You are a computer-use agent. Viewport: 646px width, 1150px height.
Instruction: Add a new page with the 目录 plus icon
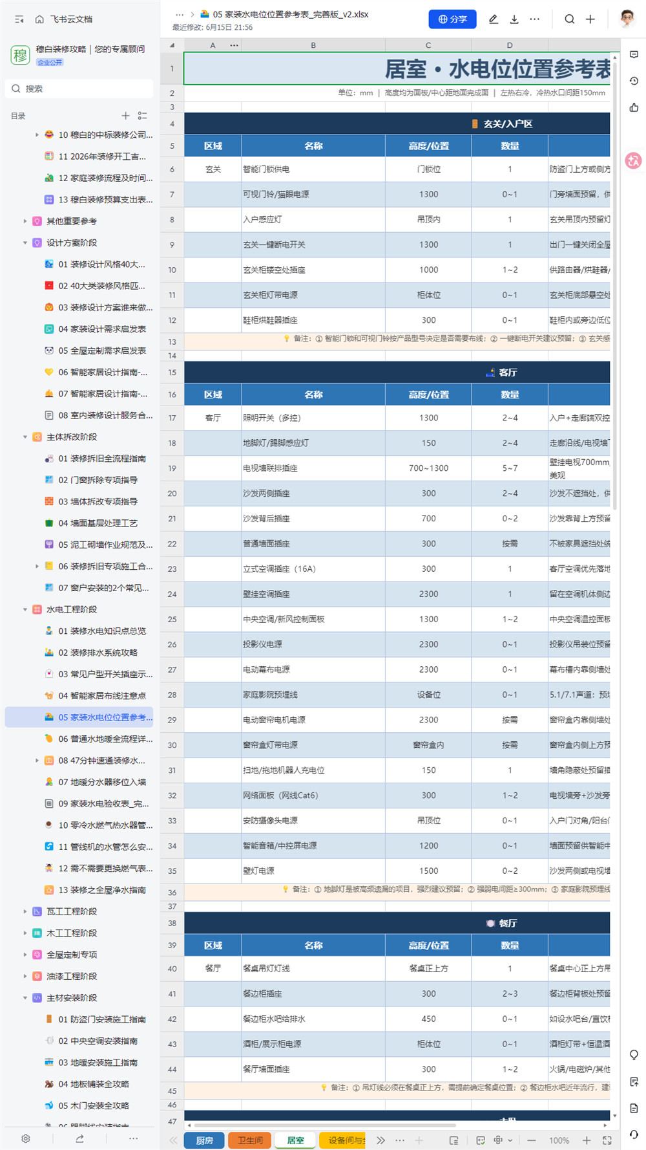[x=125, y=116]
